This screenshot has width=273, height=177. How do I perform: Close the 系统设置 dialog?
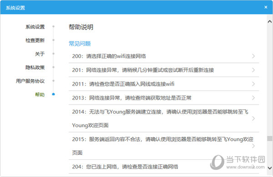266,7
